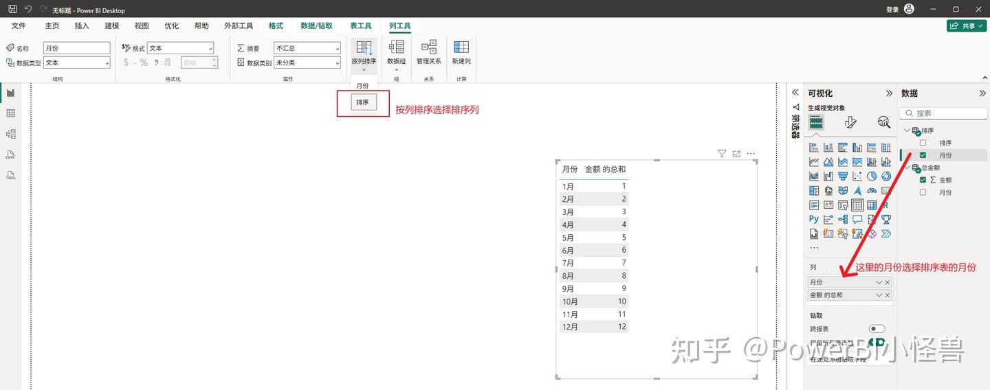This screenshot has width=990, height=390.
Task: Collapse the 排序 table in data pane
Action: [x=907, y=130]
